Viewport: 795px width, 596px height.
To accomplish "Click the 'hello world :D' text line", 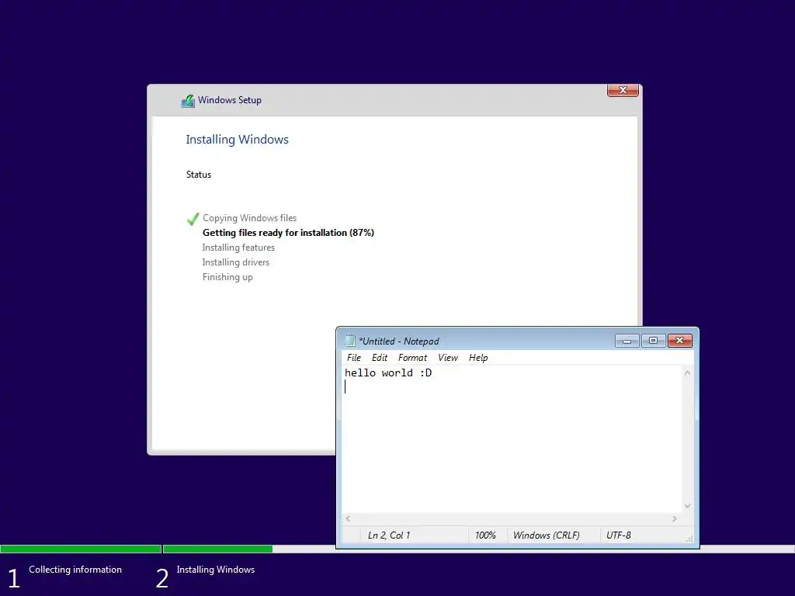I will click(x=388, y=373).
